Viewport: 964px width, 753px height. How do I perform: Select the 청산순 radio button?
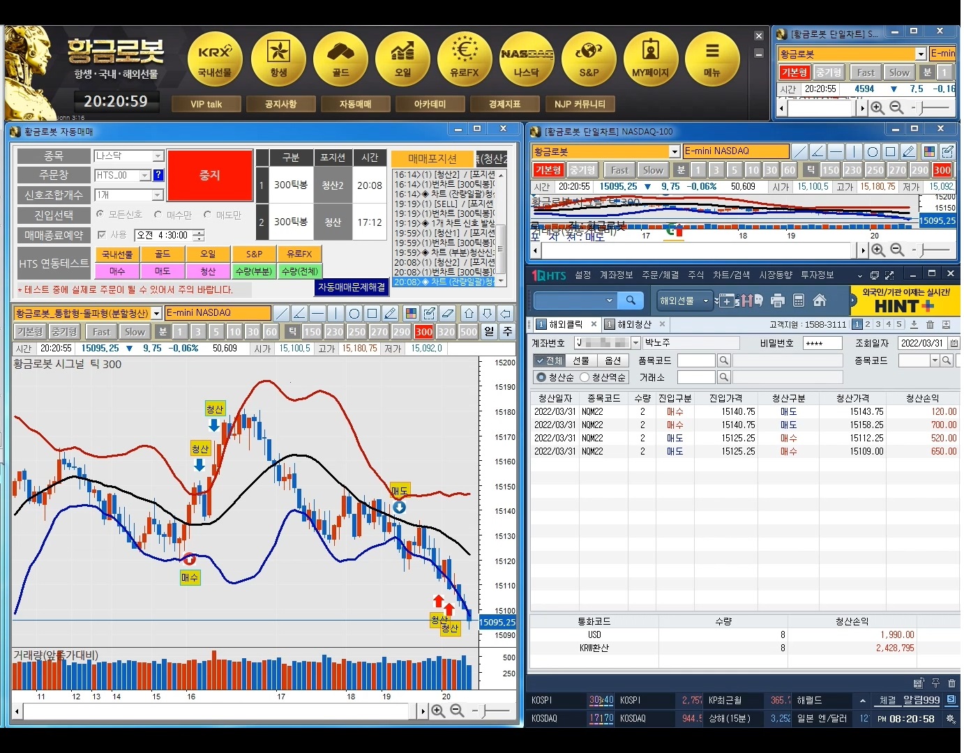point(541,377)
